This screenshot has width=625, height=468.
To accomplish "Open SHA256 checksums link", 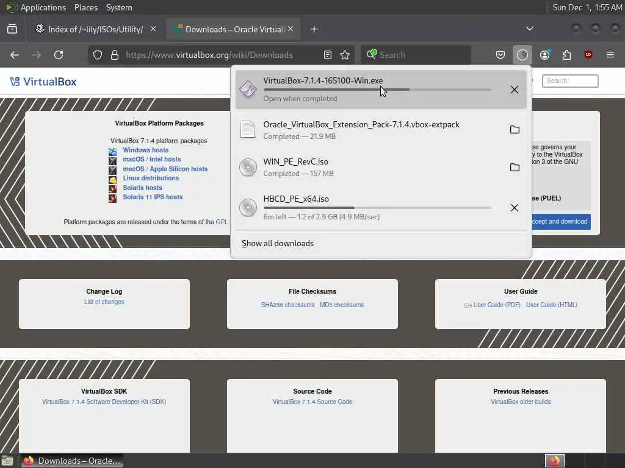I will click(x=288, y=305).
